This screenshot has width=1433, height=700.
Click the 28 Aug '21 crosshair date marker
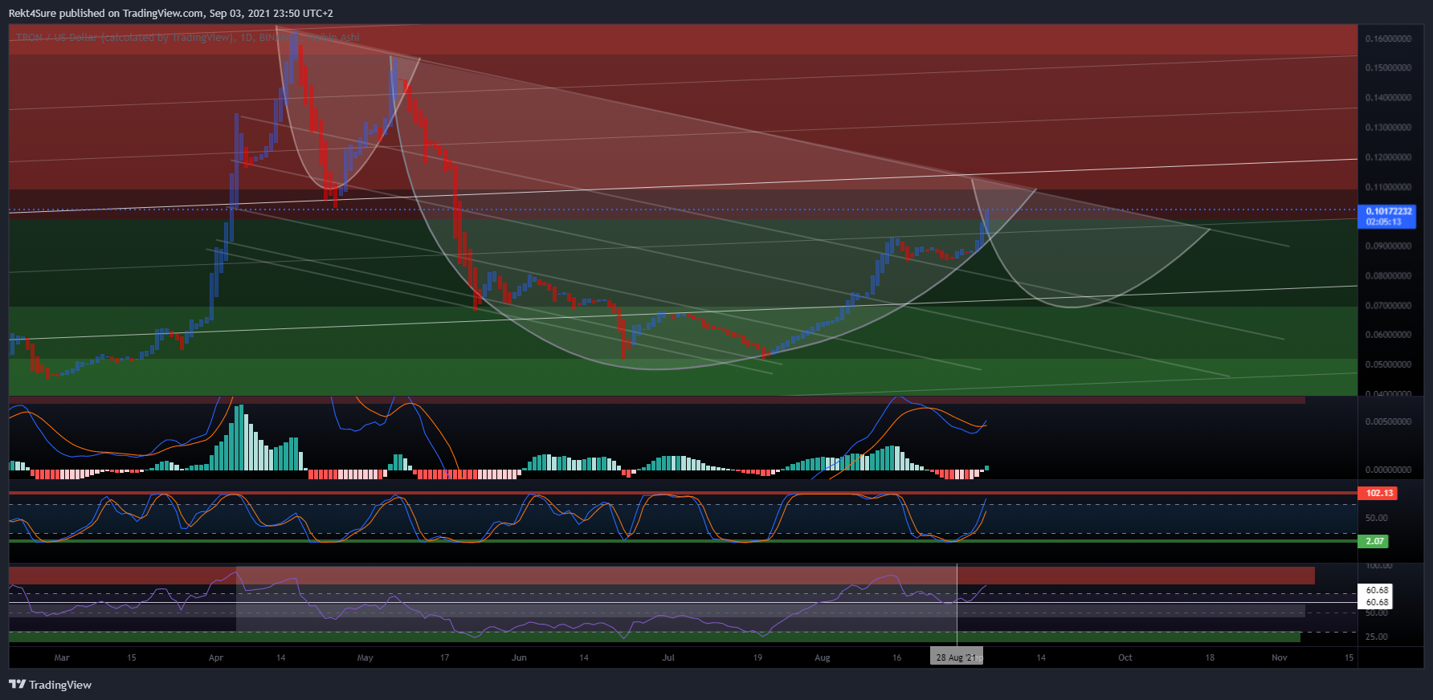point(956,657)
